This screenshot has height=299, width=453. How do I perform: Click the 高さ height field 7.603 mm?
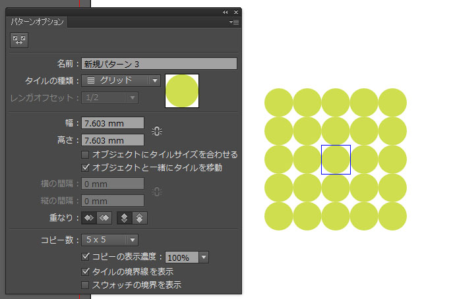tap(113, 140)
